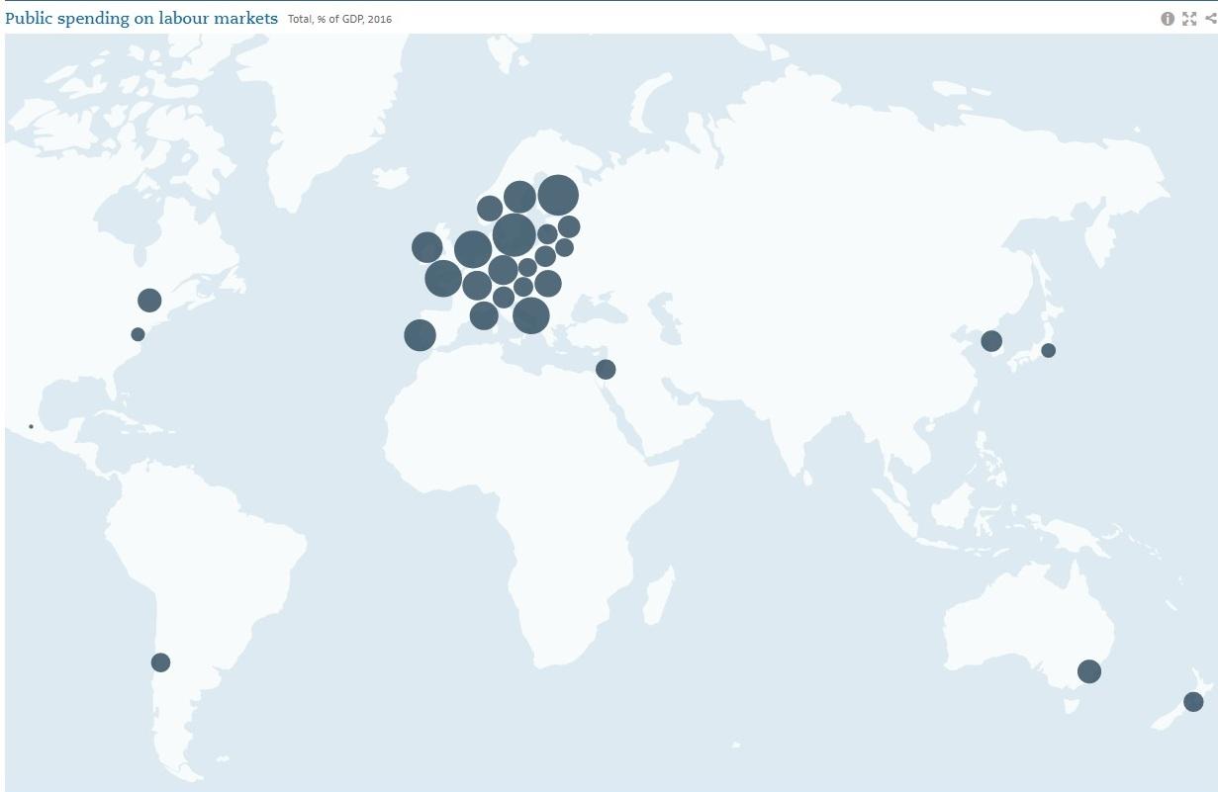Open the Public spending on labour markets title
The width and height of the screenshot is (1218, 792).
141,18
